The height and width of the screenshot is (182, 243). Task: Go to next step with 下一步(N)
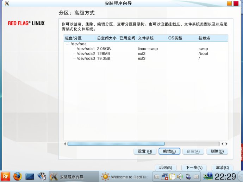point(194,168)
